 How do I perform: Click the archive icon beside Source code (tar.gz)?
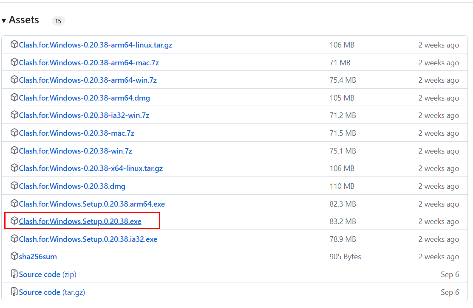(x=14, y=291)
